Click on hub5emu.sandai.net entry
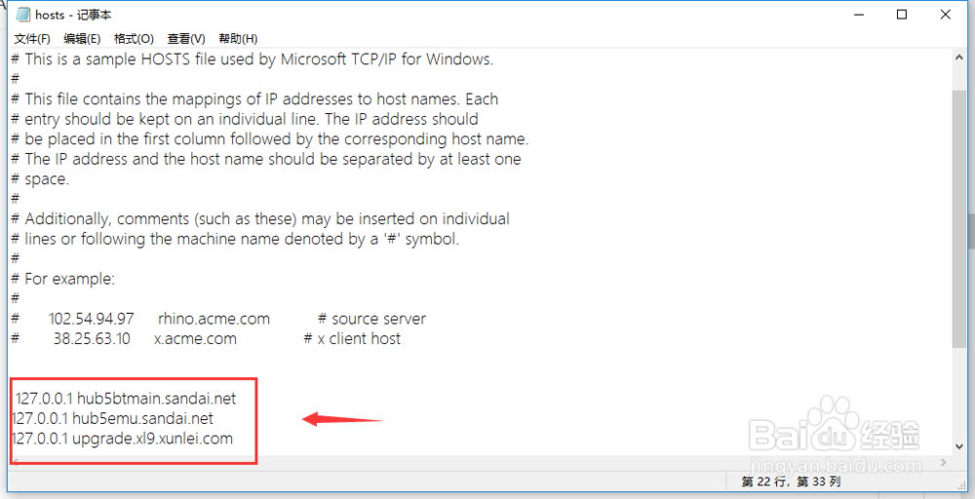Viewport: 975px width, 499px height. [142, 418]
